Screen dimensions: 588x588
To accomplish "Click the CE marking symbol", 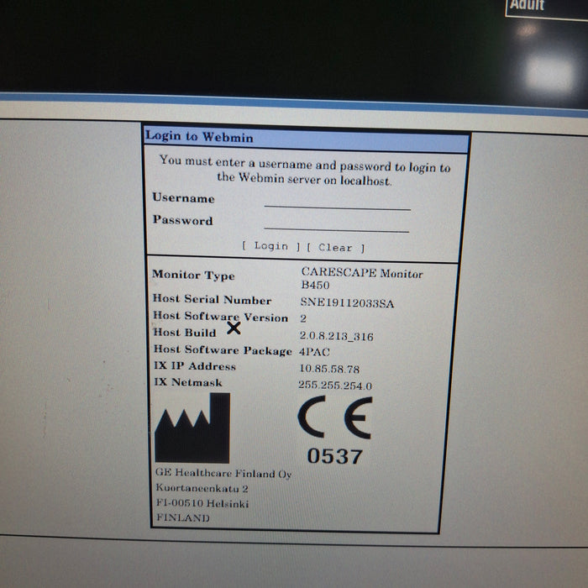I will (334, 417).
